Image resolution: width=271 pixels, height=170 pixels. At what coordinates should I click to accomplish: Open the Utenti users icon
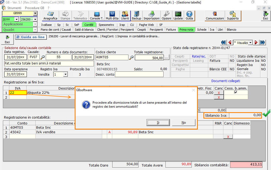click(125, 15)
